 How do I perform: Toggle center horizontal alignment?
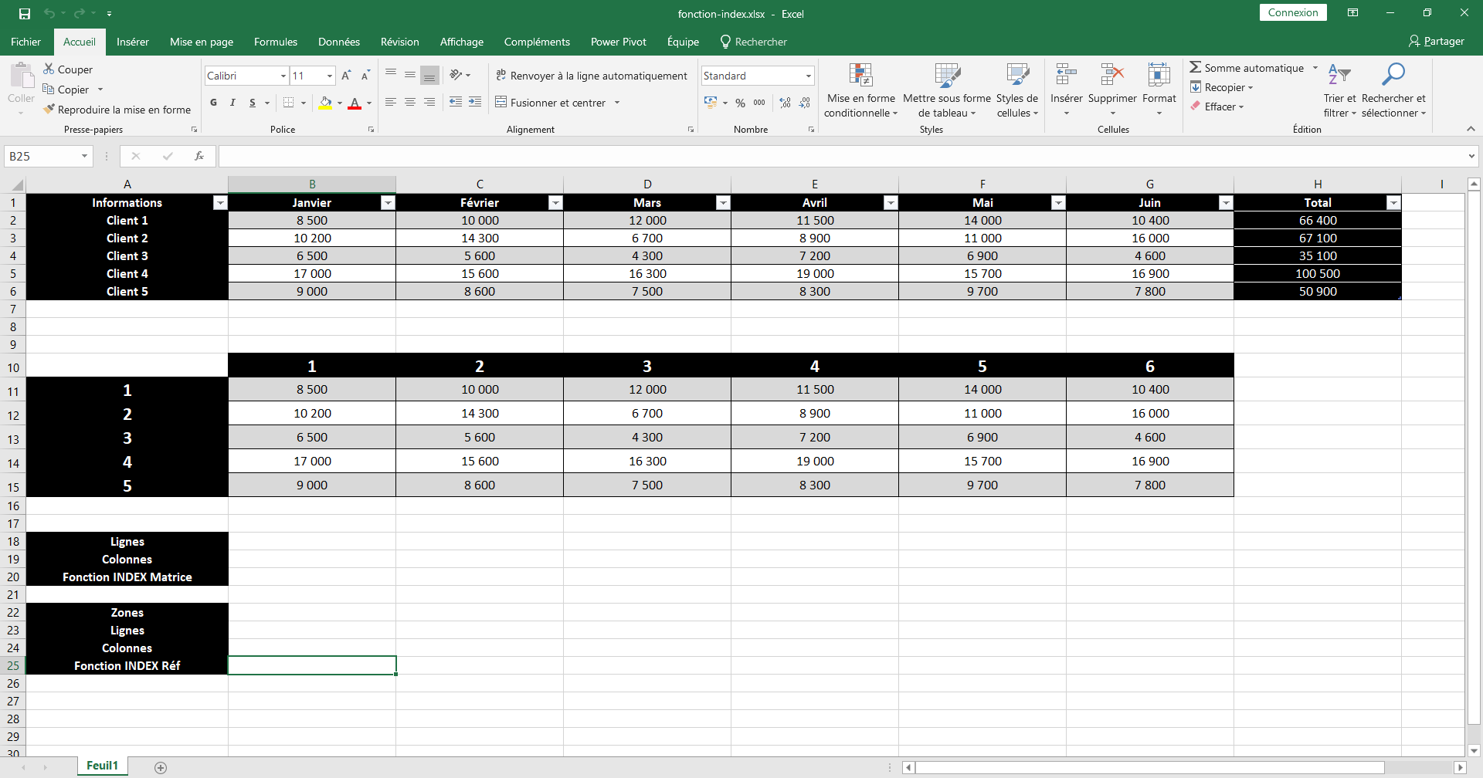tap(410, 103)
